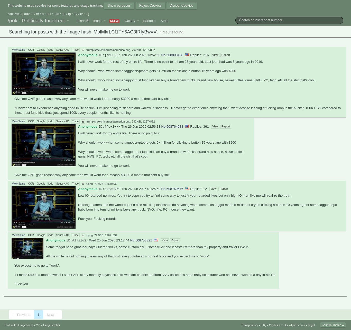This screenshot has height=330, width=351.
Task: Click US flag icon on post No.508760676
Action: point(187,188)
